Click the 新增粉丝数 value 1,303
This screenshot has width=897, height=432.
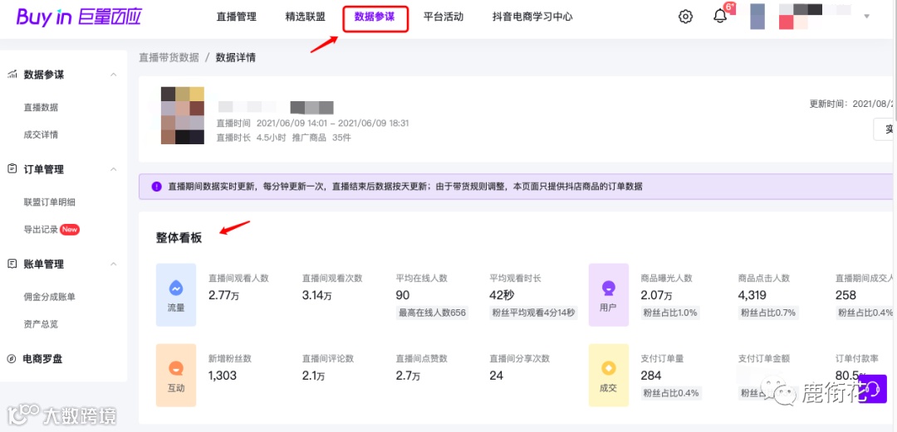(223, 376)
